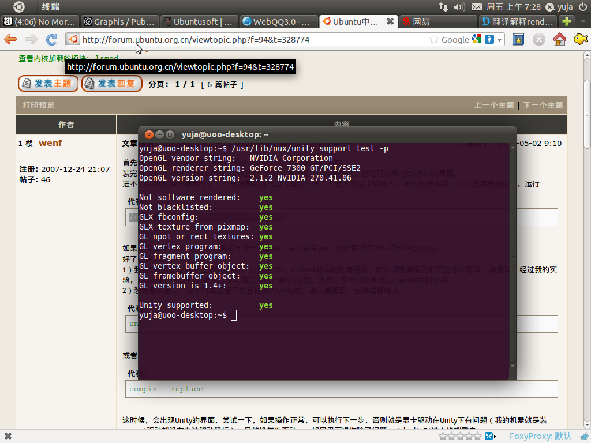
Task: Go to the Home page icon
Action: (x=560, y=39)
